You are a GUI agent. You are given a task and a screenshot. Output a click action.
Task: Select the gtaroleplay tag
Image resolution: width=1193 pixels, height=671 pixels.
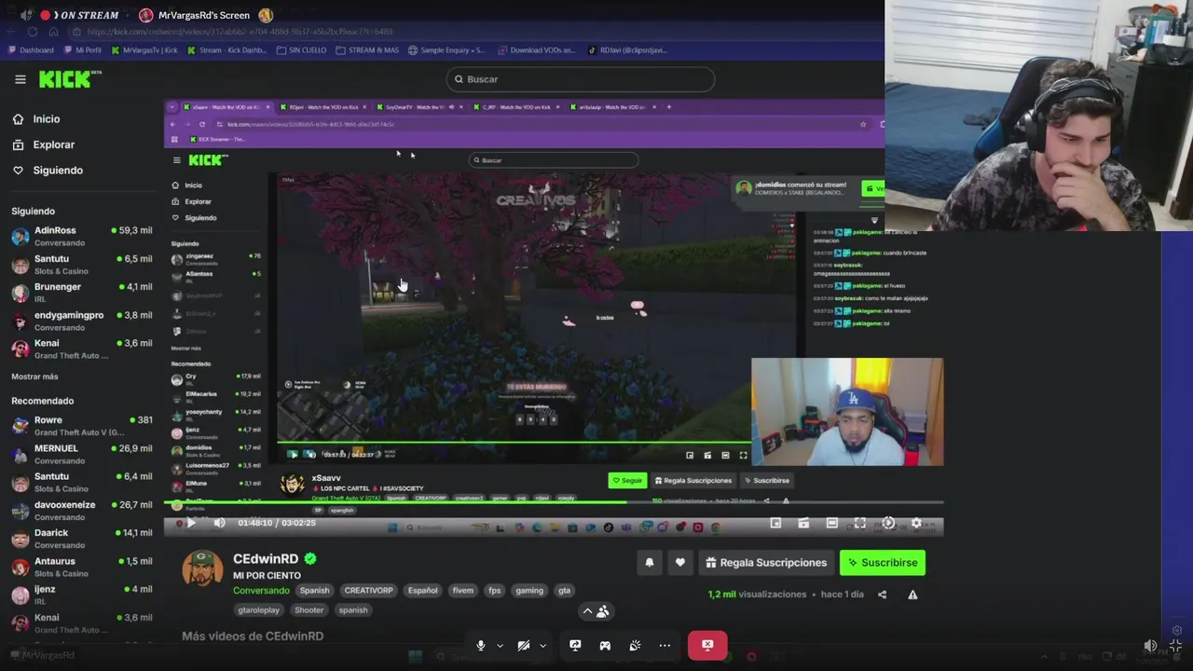258,609
